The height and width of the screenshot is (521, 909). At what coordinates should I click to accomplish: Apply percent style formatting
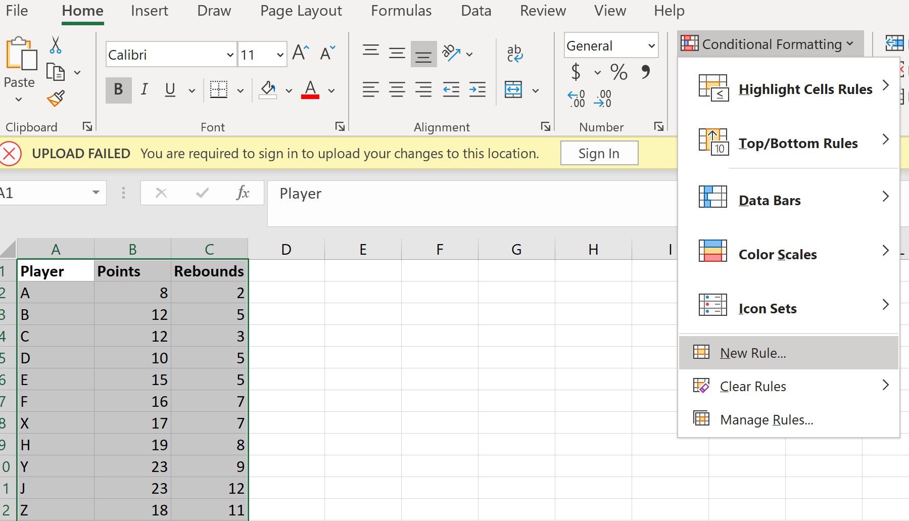619,72
